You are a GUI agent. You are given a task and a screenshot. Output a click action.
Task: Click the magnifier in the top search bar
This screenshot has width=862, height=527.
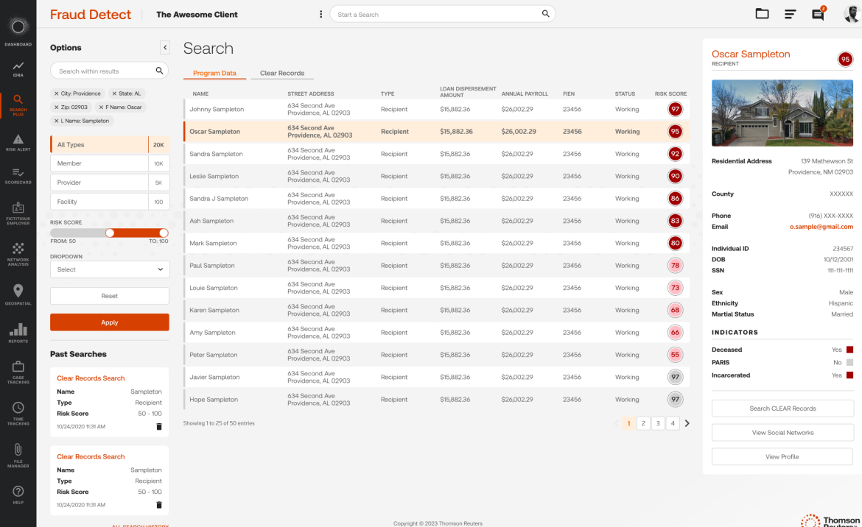click(545, 14)
